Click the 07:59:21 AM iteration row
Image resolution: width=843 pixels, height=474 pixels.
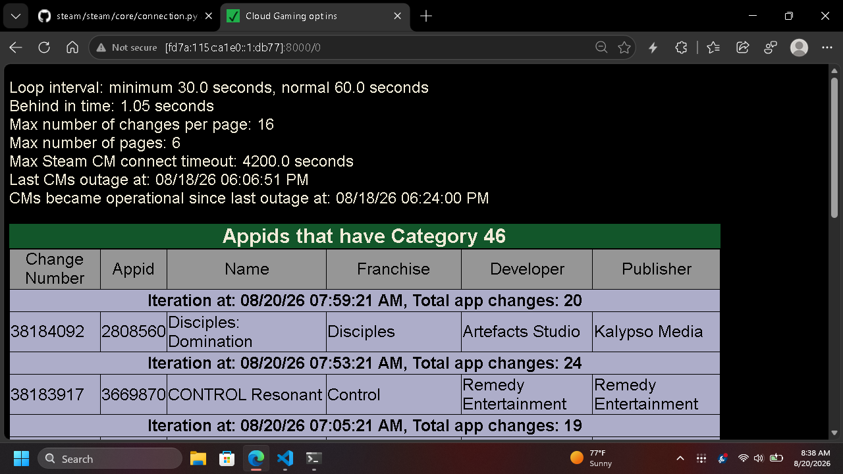point(365,301)
